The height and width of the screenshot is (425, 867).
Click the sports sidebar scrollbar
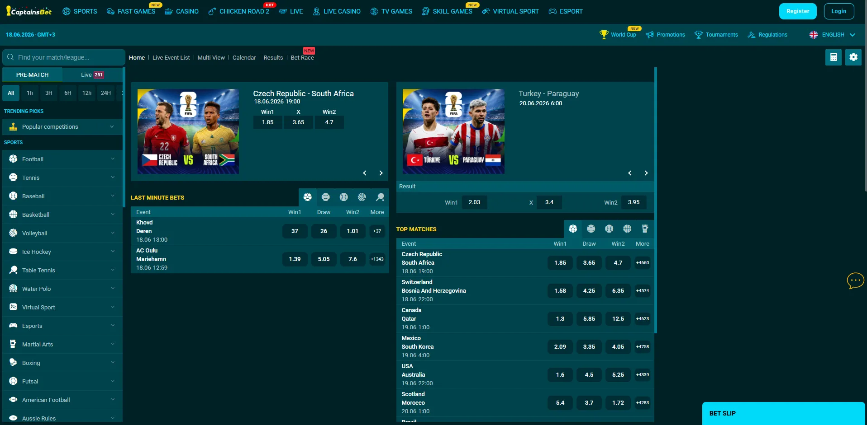(124, 137)
